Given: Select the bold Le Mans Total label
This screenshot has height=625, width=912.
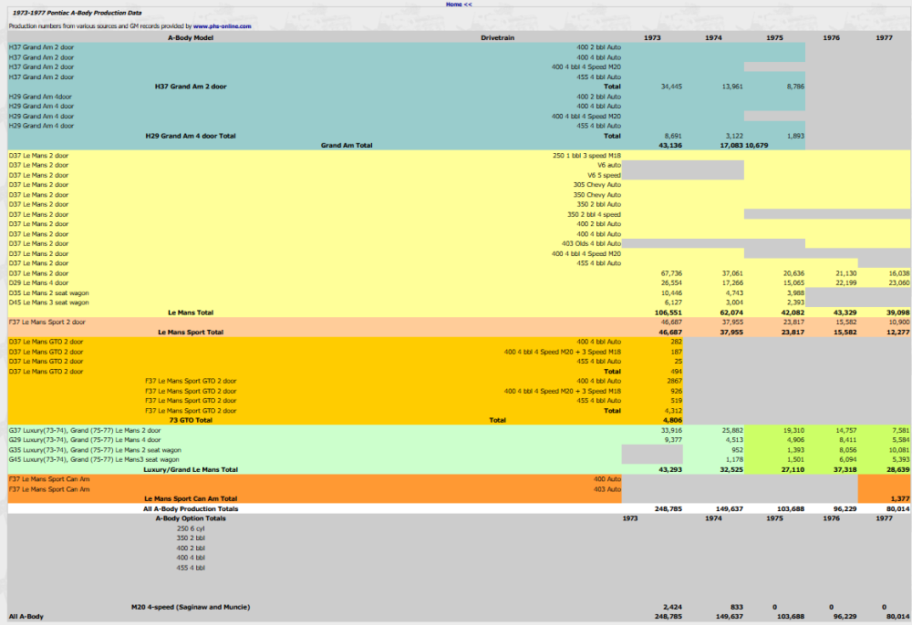Looking at the screenshot, I should (x=191, y=312).
